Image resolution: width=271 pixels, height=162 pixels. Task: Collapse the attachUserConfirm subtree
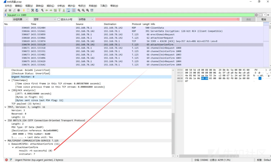13,147
